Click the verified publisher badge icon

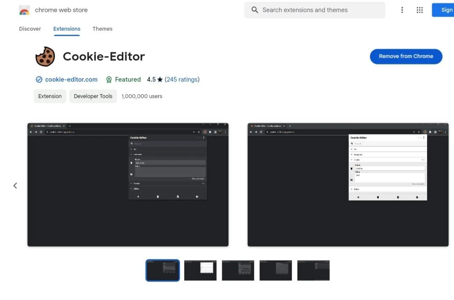tap(39, 79)
